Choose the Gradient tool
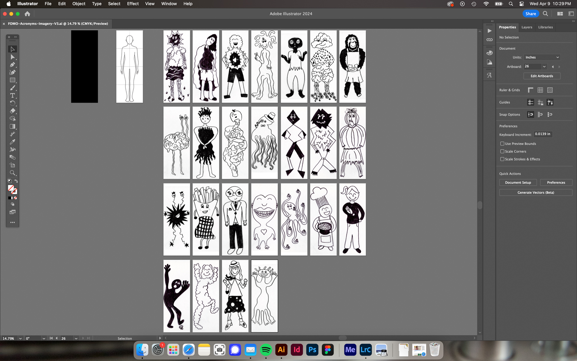 pyautogui.click(x=12, y=127)
